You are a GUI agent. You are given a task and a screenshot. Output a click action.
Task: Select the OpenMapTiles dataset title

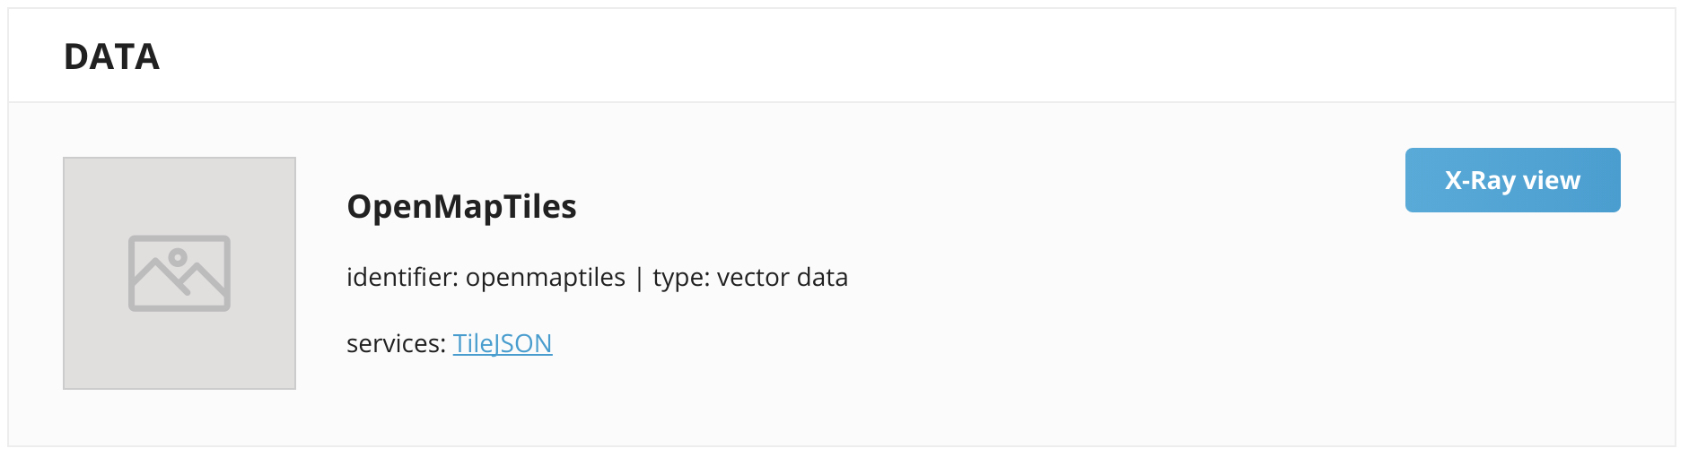(x=461, y=207)
